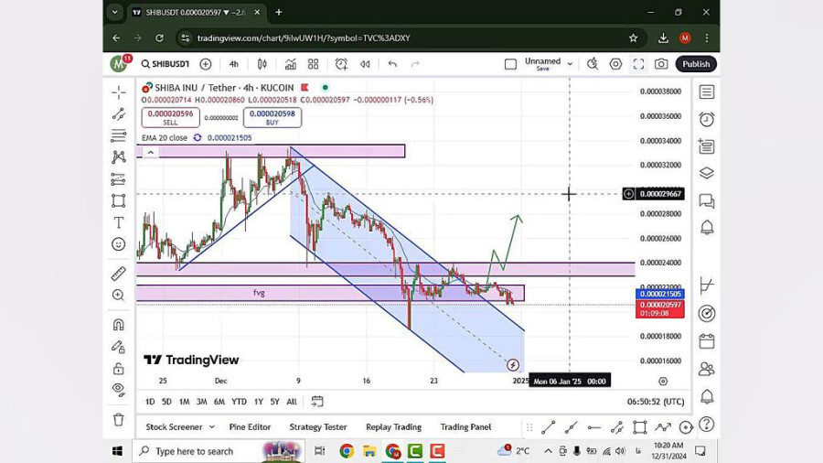Open the go to date calendar
823x463 pixels.
(x=317, y=402)
